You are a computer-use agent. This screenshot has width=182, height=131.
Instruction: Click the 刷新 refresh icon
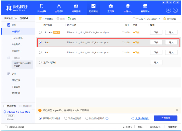pos(69,19)
